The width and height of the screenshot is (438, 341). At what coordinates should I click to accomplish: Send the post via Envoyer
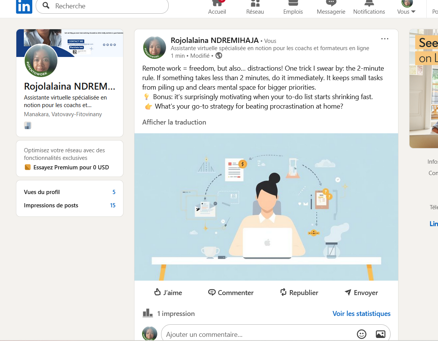(x=361, y=292)
